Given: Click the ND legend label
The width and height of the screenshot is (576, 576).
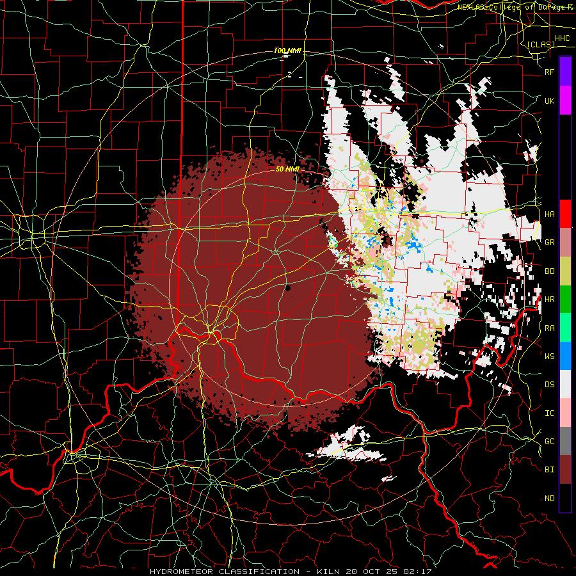Looking at the screenshot, I should point(549,499).
